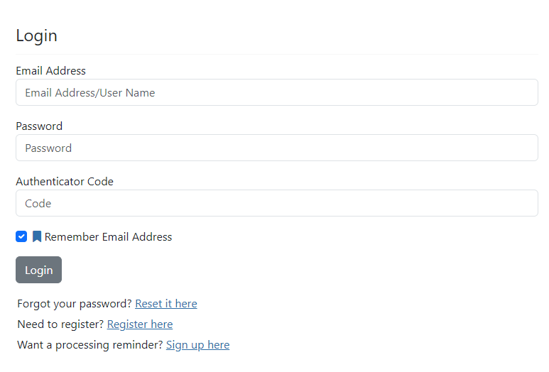
Task: Click the Code placeholder text
Action: [38, 204]
